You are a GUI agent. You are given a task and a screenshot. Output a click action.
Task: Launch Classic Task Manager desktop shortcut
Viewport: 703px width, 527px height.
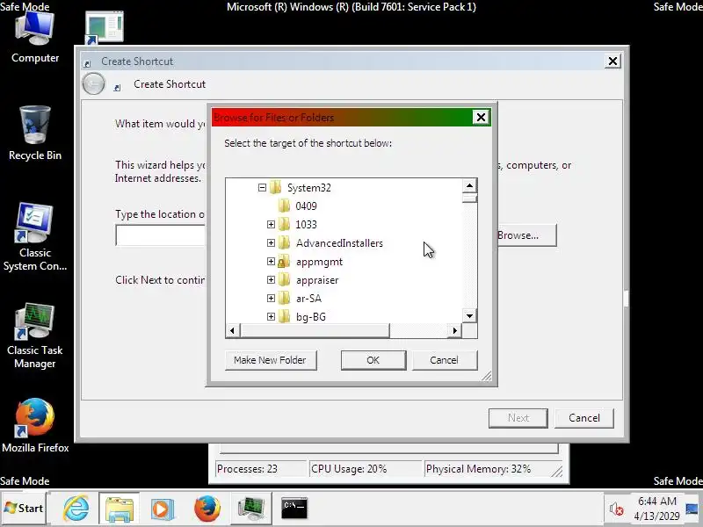[x=35, y=336]
